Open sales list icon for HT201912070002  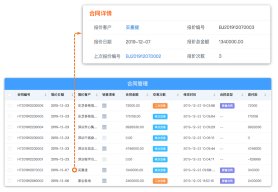(x=104, y=170)
